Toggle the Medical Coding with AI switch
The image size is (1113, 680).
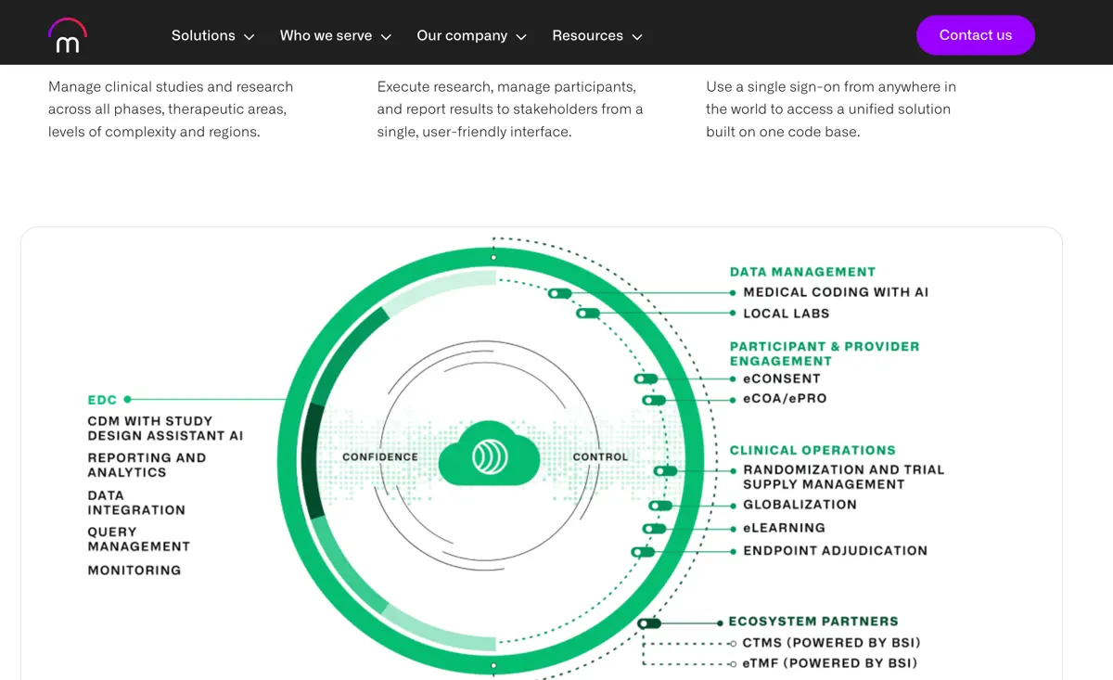559,293
